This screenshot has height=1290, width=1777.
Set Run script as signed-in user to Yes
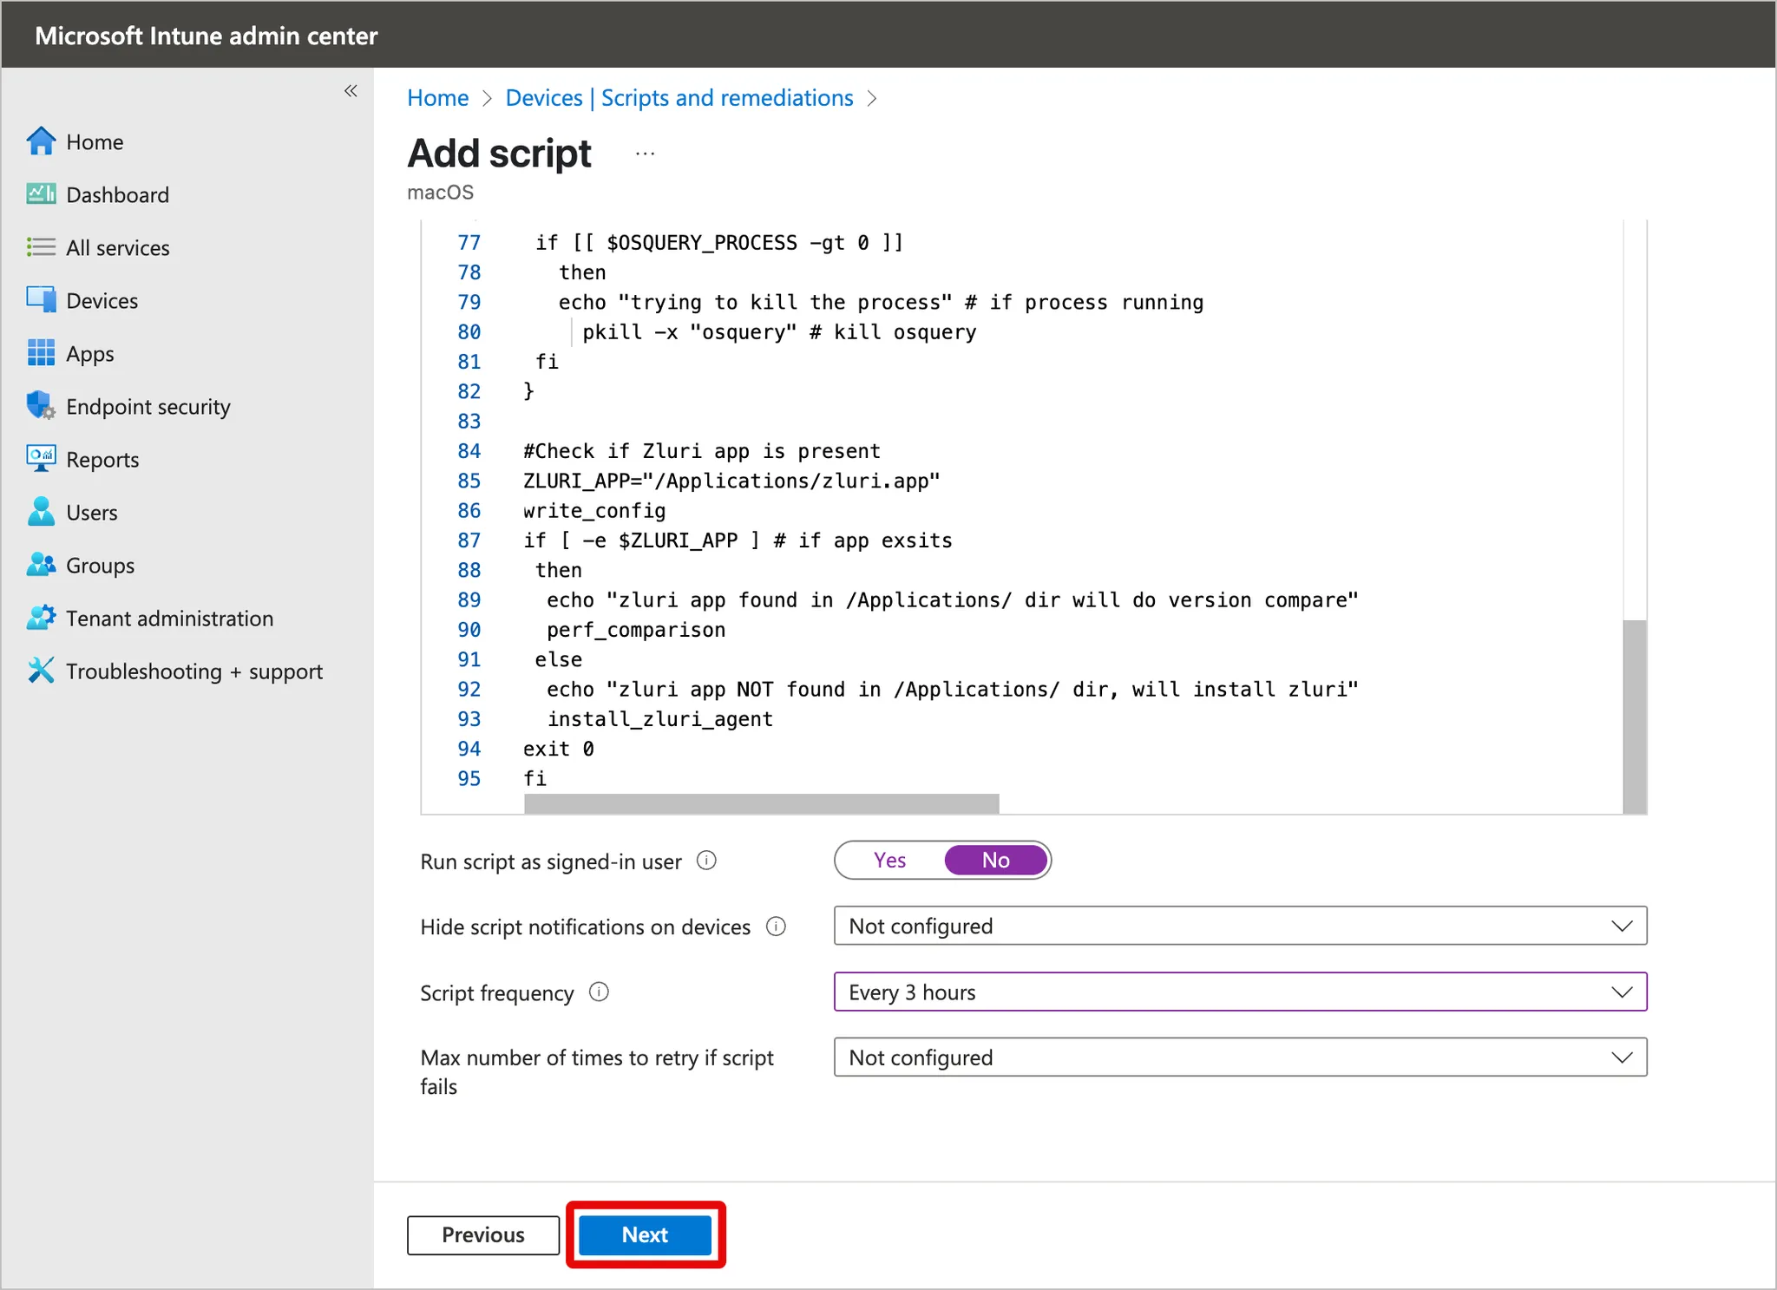tap(889, 860)
